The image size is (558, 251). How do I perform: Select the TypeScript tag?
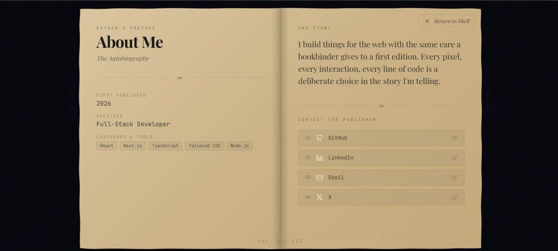click(165, 146)
